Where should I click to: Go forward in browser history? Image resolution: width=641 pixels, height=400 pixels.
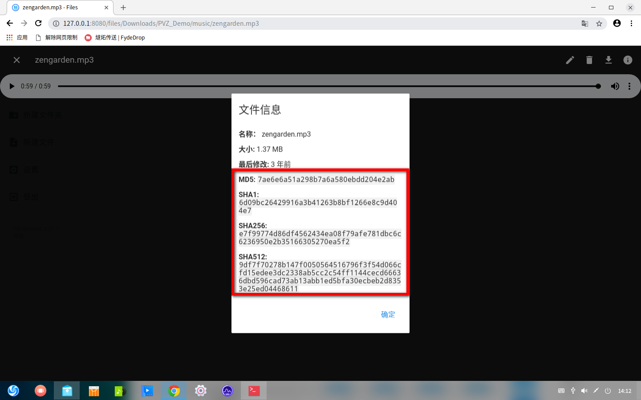click(x=24, y=23)
